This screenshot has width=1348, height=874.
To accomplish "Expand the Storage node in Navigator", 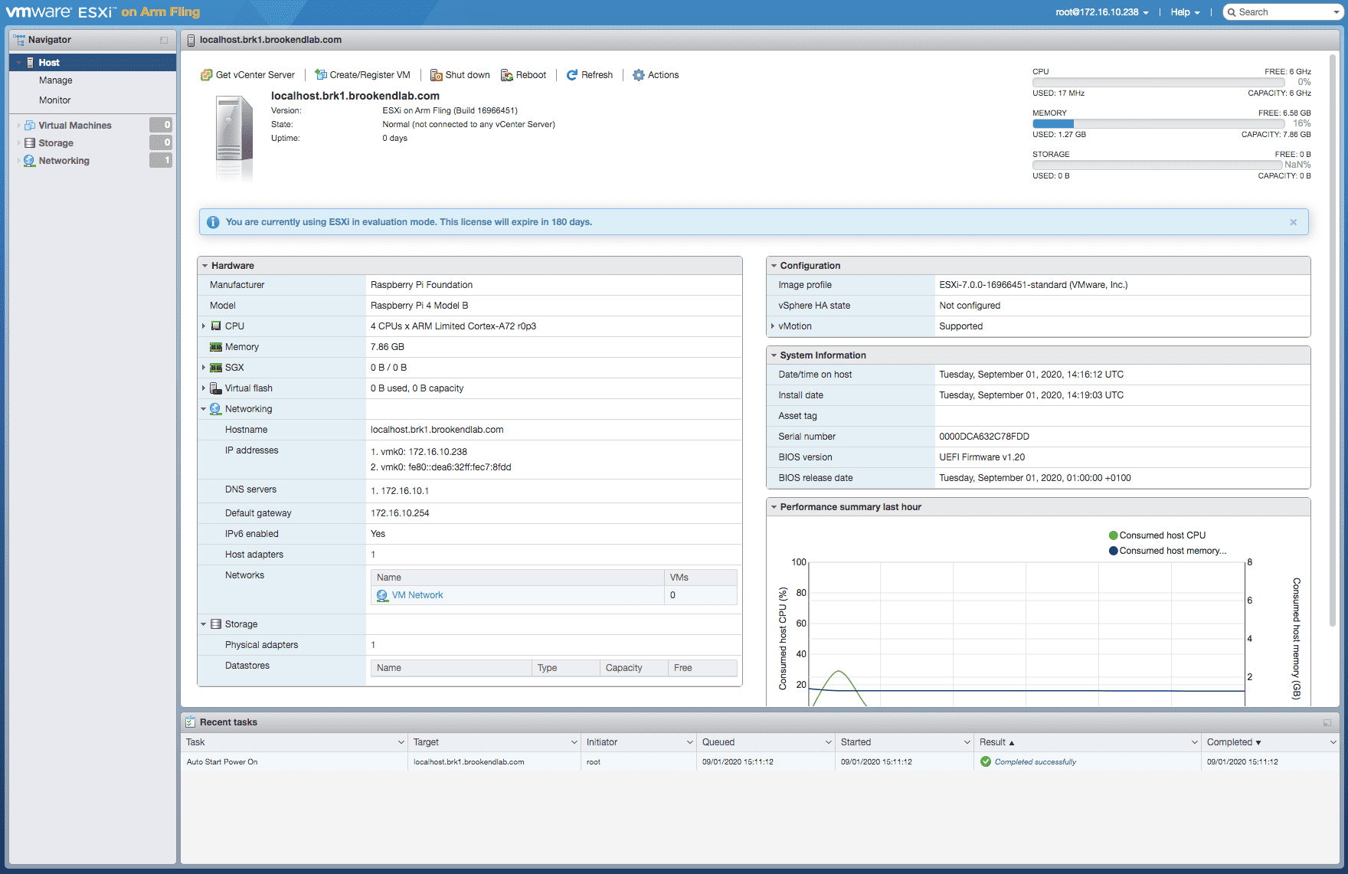I will tap(18, 143).
